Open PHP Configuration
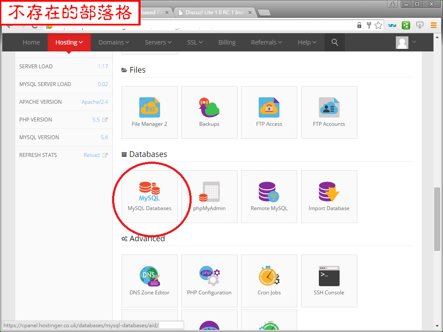Viewport: 443px width, 332px height. (209, 281)
